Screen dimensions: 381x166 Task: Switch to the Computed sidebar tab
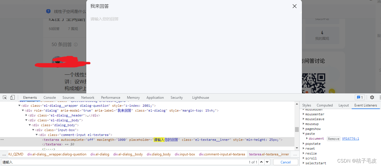click(x=325, y=105)
